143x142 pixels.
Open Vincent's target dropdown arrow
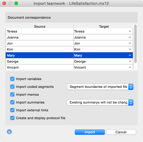130,67
